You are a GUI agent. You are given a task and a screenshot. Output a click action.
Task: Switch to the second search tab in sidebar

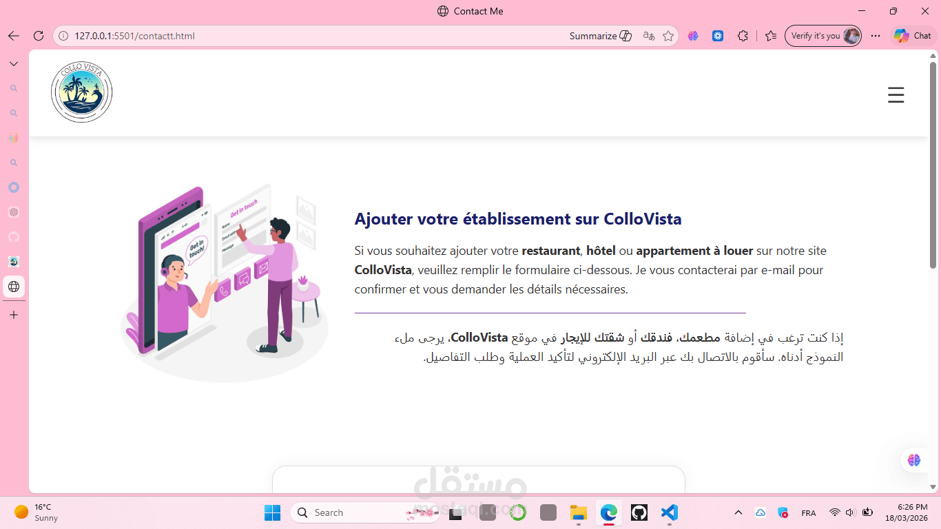click(x=14, y=113)
